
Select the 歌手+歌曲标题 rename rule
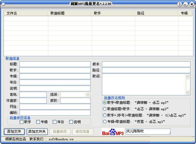pyautogui.click(x=105, y=103)
